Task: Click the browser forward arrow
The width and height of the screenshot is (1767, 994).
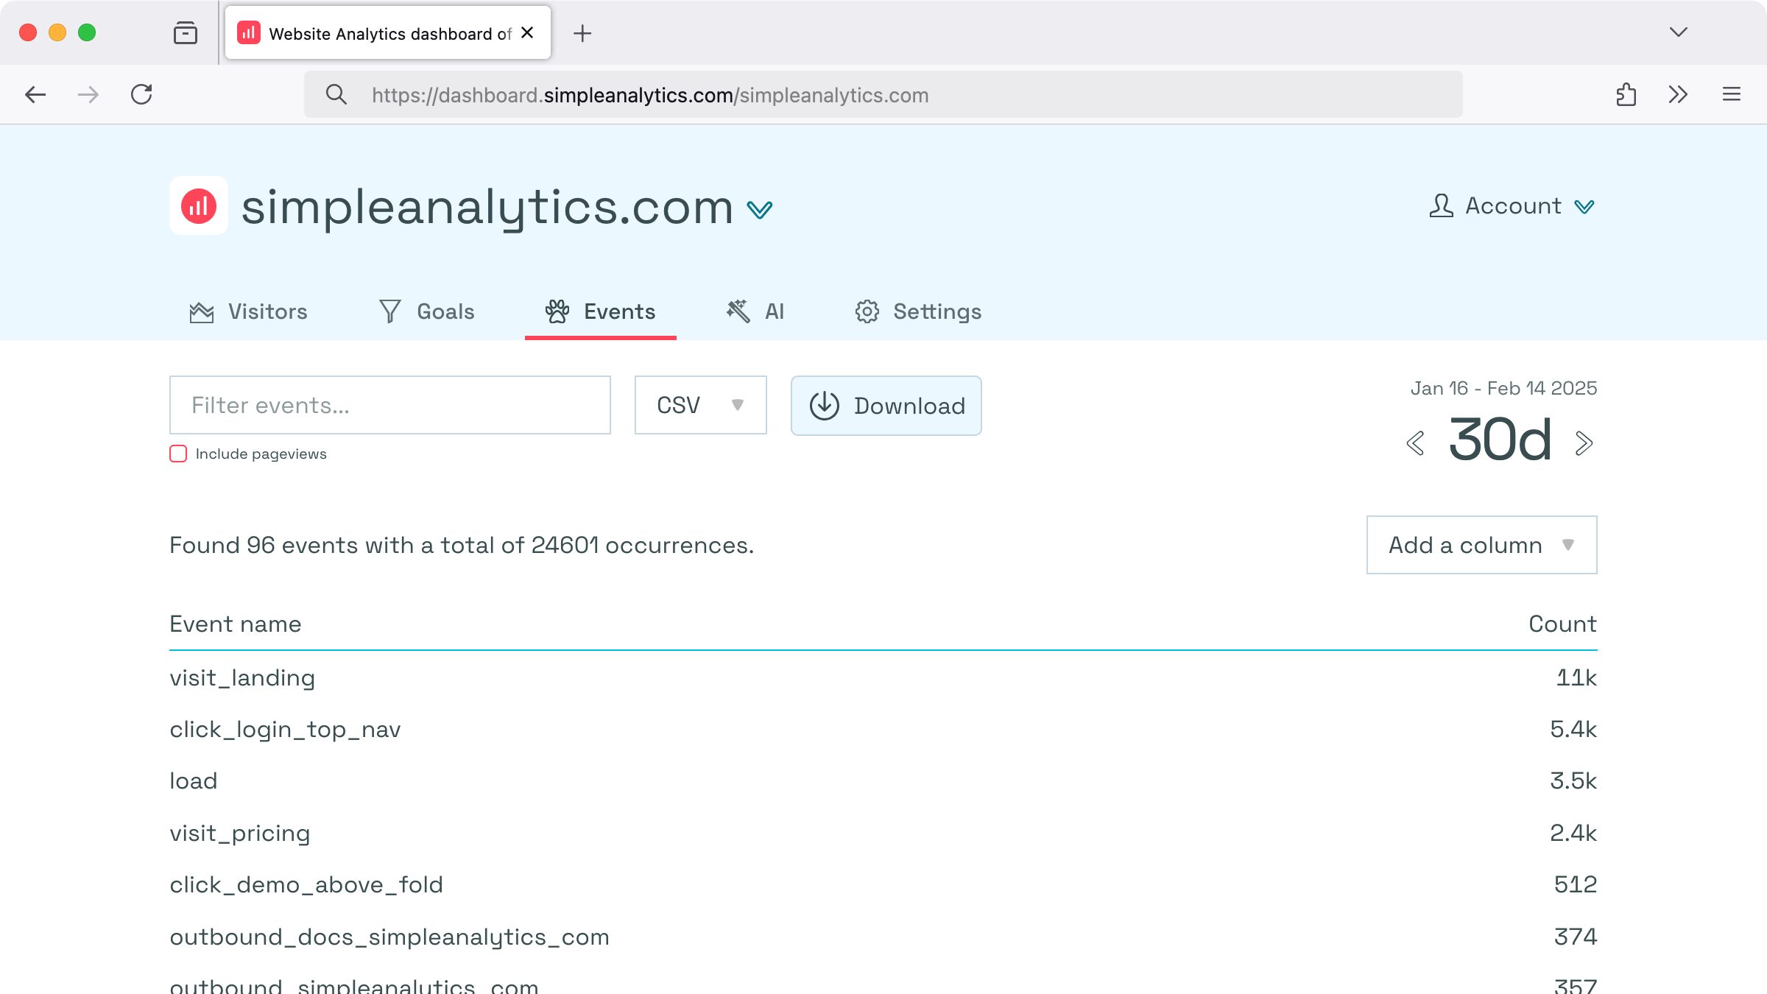Action: pos(88,94)
